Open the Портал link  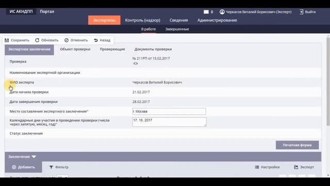tap(47, 11)
